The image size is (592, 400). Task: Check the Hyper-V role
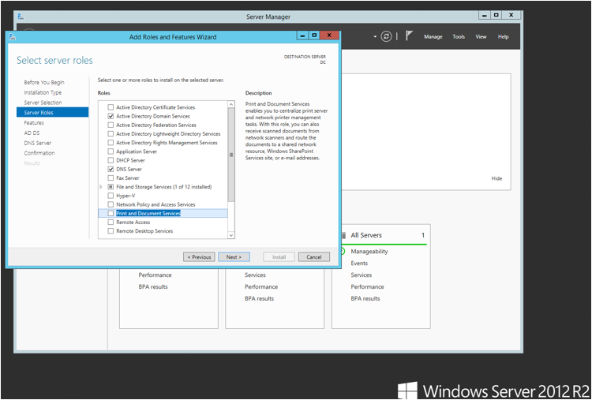[x=111, y=196]
